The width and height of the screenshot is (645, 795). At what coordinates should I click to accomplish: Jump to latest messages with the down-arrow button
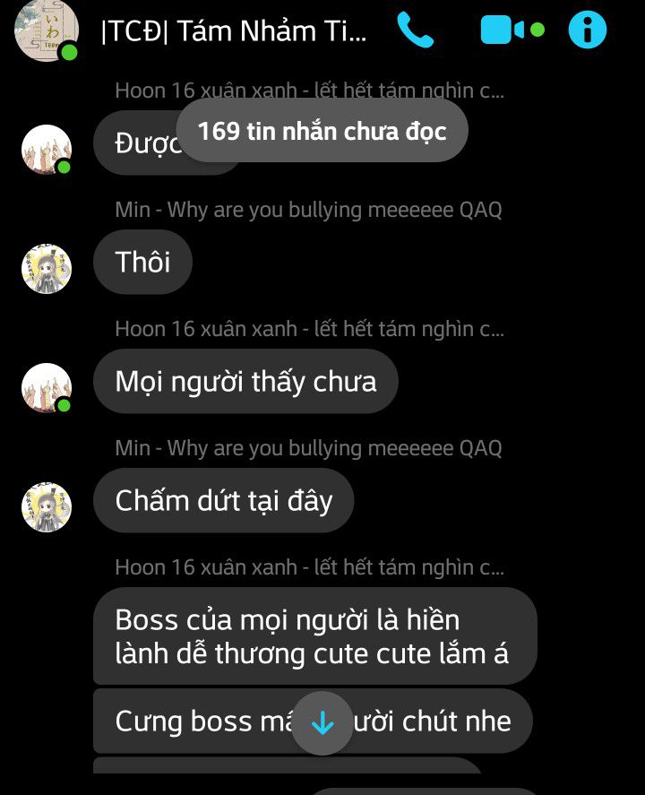coord(322,723)
